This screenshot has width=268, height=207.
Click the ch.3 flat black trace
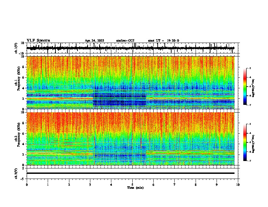pyautogui.click(x=130, y=173)
